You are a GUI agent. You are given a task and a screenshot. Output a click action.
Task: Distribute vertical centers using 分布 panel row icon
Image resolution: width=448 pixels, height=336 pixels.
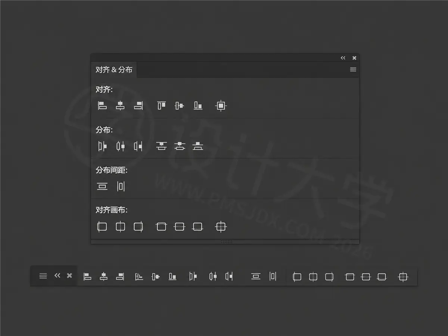(180, 146)
